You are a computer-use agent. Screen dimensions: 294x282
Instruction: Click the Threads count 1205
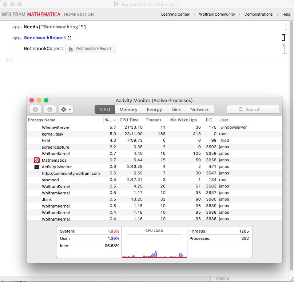(x=244, y=231)
